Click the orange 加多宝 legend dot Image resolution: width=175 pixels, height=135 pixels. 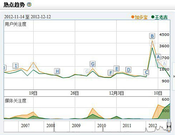133,17
